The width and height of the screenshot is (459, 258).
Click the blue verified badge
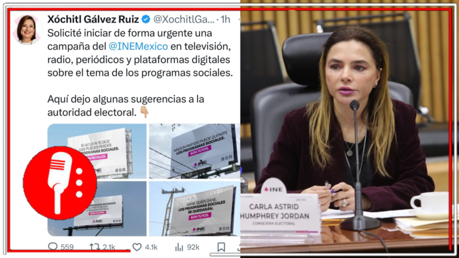[x=146, y=20]
